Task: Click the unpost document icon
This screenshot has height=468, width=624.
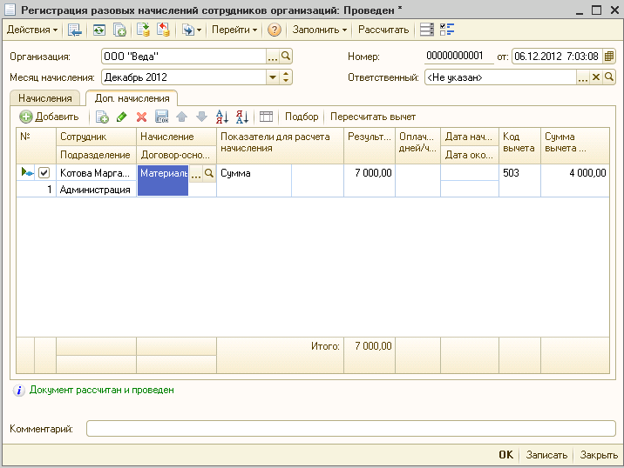Action: tap(163, 30)
